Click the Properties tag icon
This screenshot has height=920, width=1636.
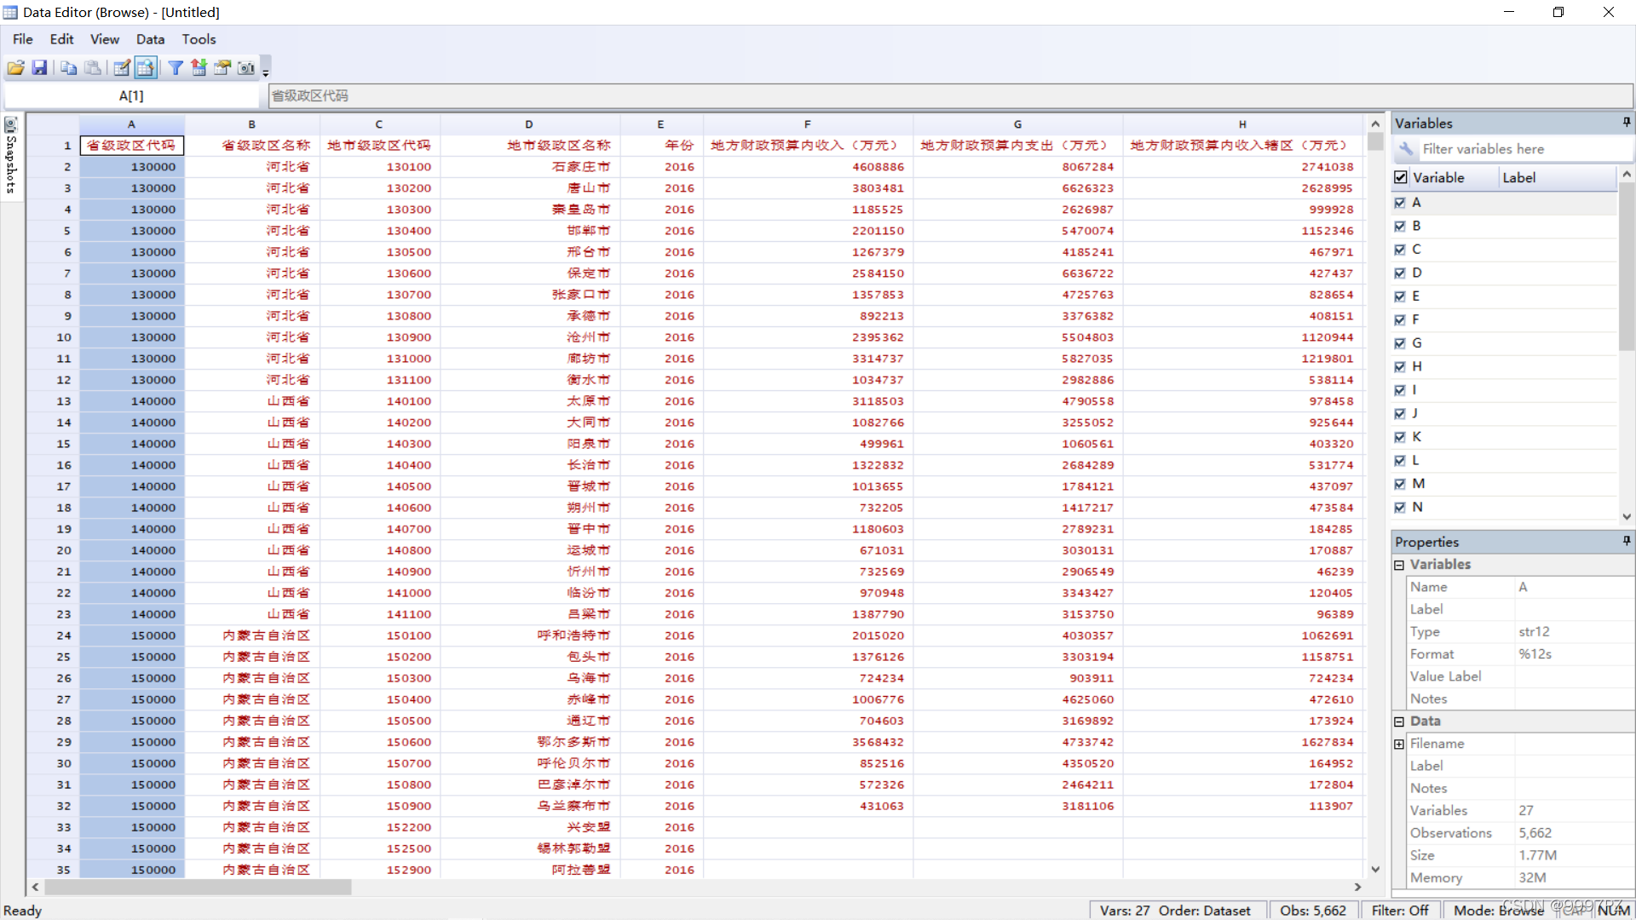coord(222,68)
